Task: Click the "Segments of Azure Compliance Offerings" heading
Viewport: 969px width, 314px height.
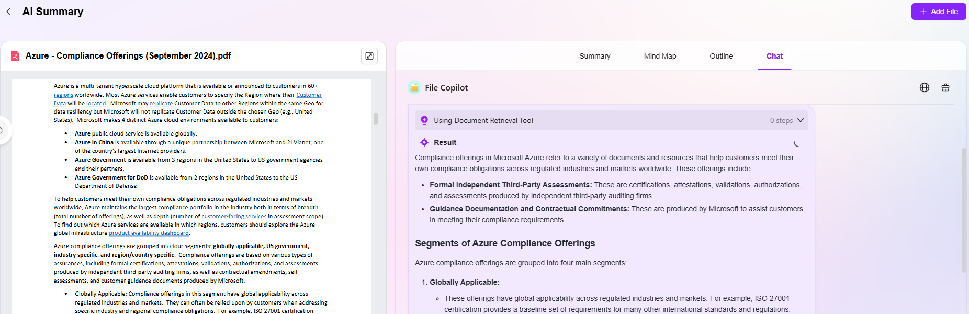Action: [505, 243]
